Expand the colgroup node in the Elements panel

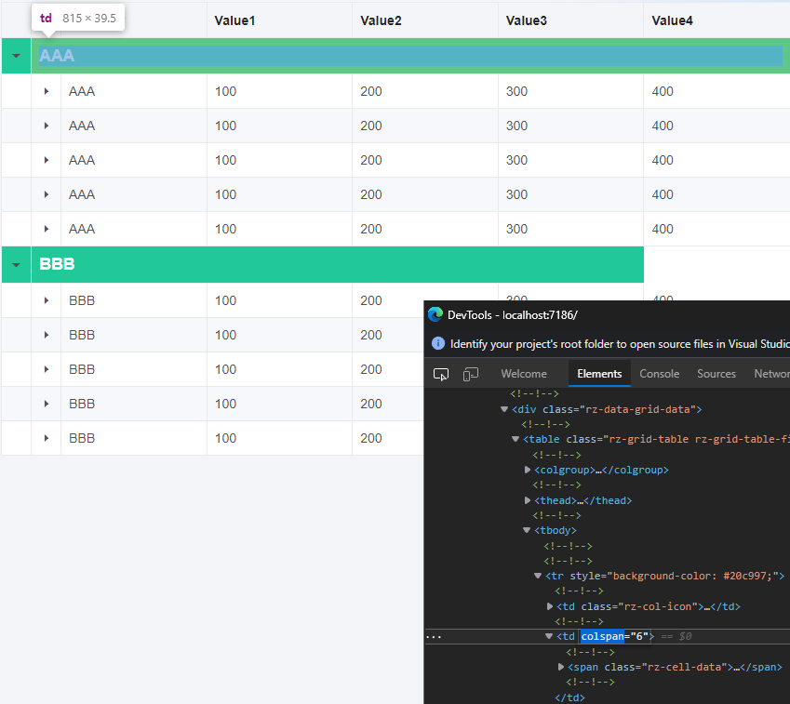click(x=528, y=470)
